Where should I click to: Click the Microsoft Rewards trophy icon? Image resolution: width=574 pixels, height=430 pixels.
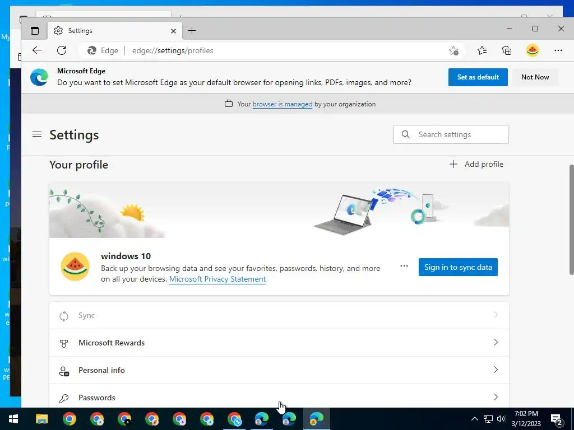pyautogui.click(x=64, y=343)
